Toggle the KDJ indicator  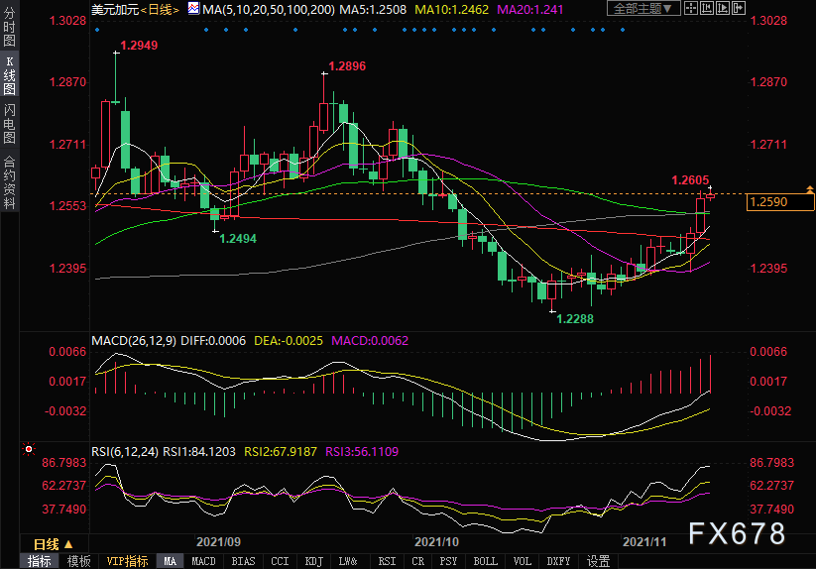[x=313, y=561]
